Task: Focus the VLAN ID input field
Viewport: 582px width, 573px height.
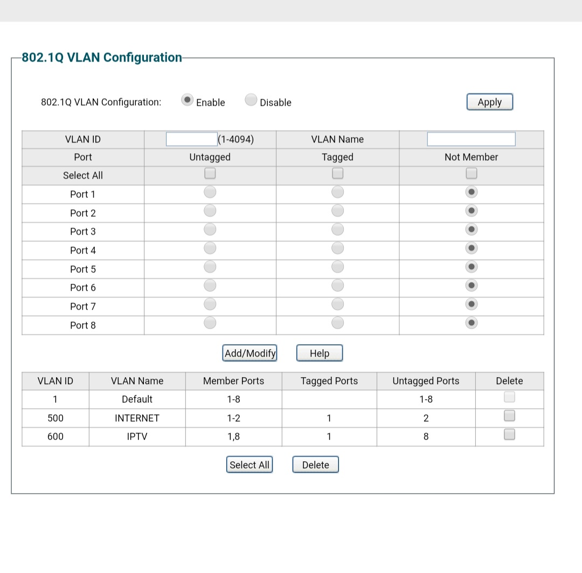Action: (191, 139)
